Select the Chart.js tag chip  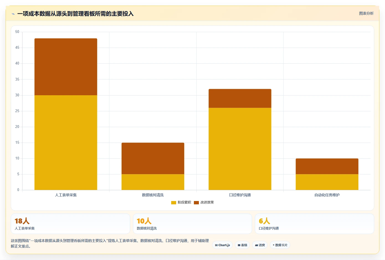click(222, 245)
